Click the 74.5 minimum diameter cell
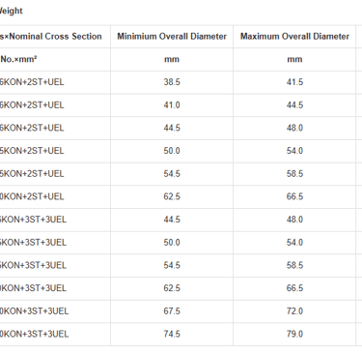 click(x=172, y=334)
